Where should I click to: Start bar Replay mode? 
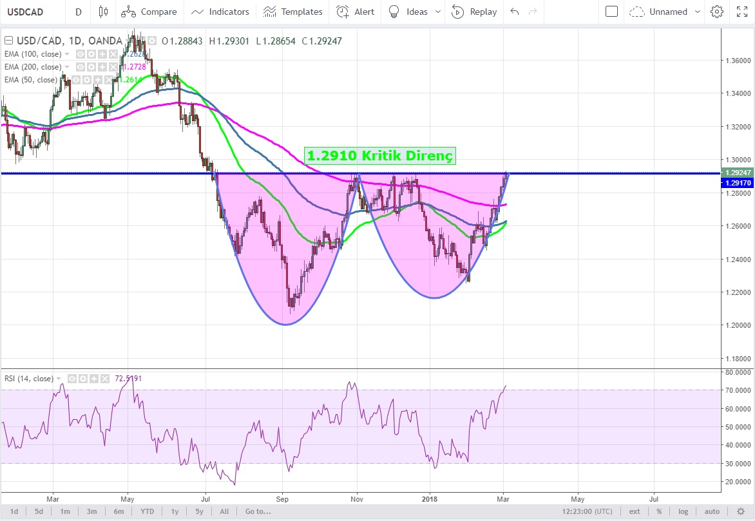pos(474,12)
